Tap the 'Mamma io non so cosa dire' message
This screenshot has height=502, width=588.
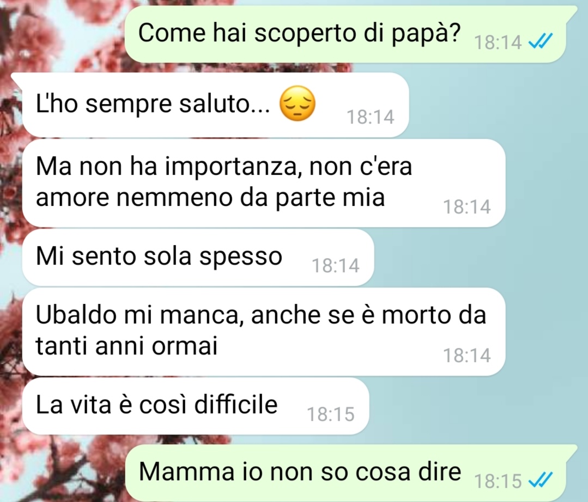point(350,473)
